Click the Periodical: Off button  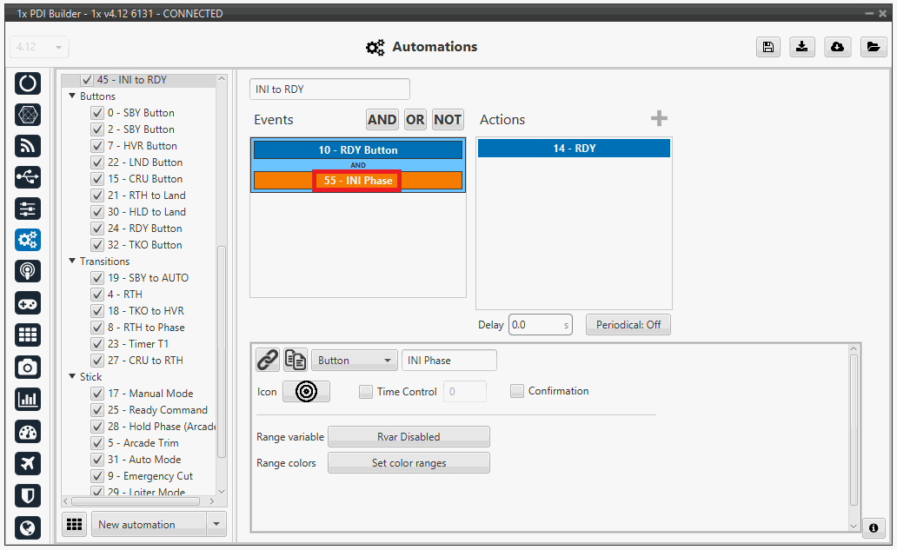pos(628,325)
